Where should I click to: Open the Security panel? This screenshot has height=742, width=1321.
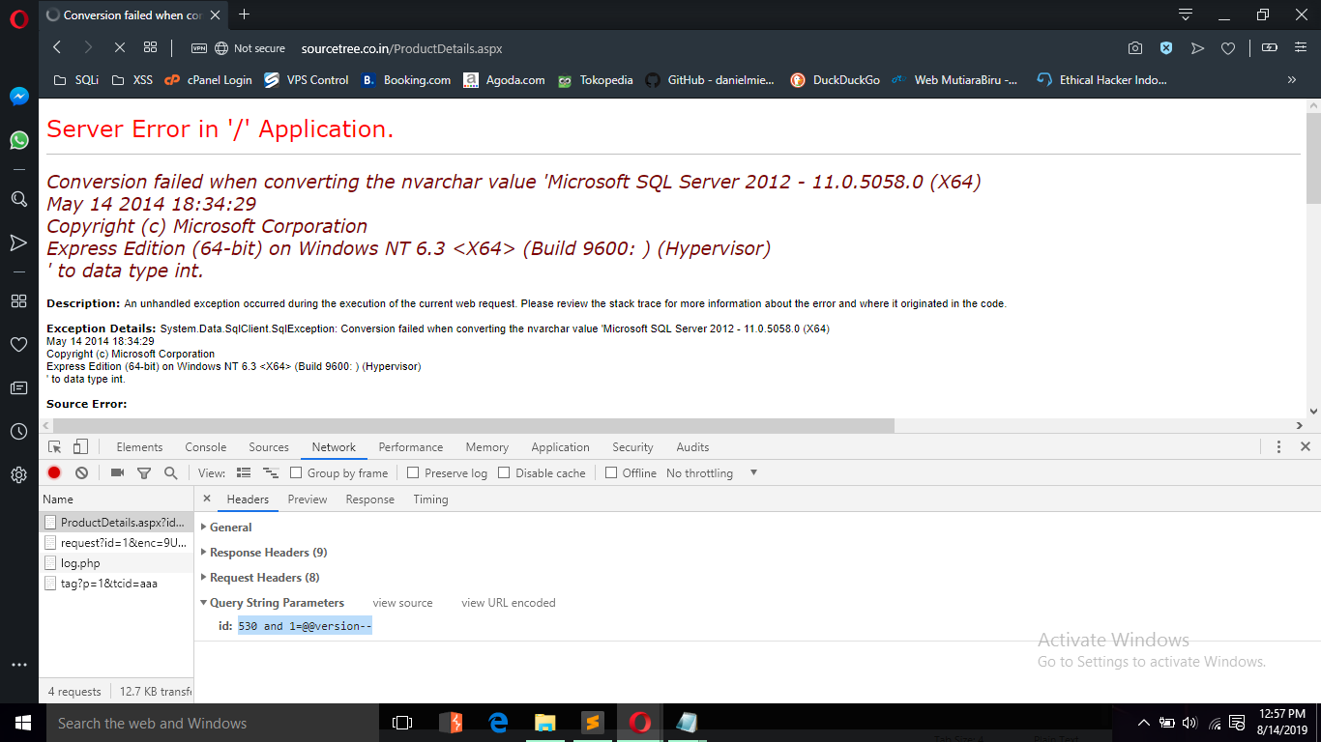tap(632, 447)
